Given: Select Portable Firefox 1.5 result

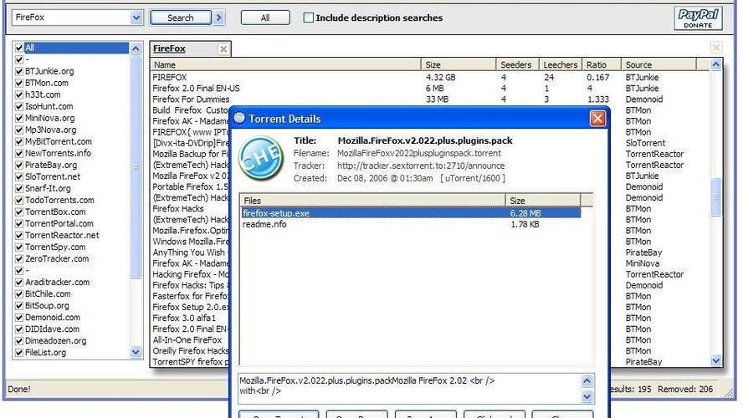Looking at the screenshot, I should (x=190, y=187).
